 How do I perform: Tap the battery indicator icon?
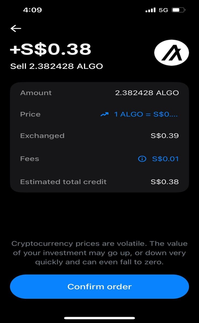tap(179, 10)
